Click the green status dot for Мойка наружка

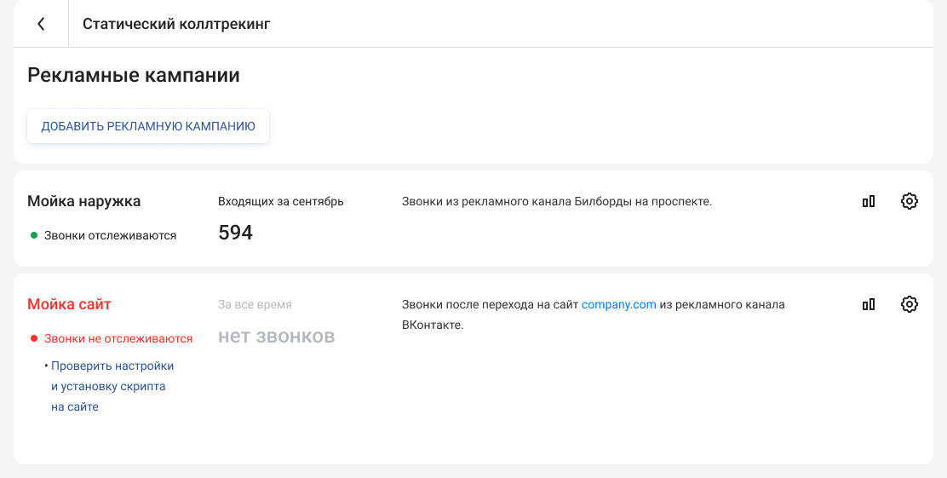pyautogui.click(x=34, y=235)
